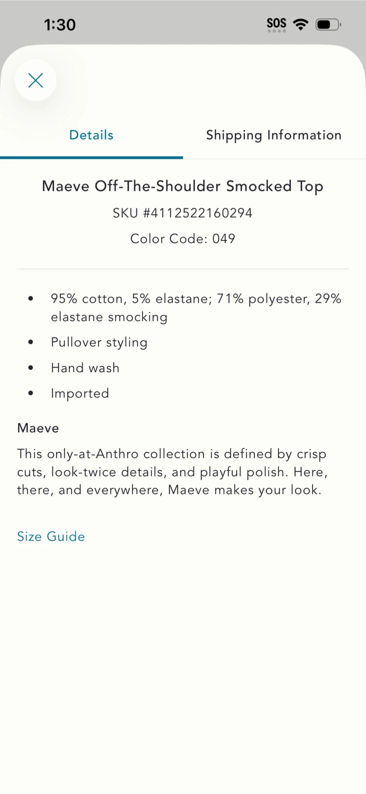366x794 pixels.
Task: Close the product details sheet
Action: coord(36,81)
